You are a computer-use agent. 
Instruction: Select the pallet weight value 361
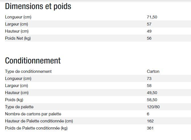(150, 128)
